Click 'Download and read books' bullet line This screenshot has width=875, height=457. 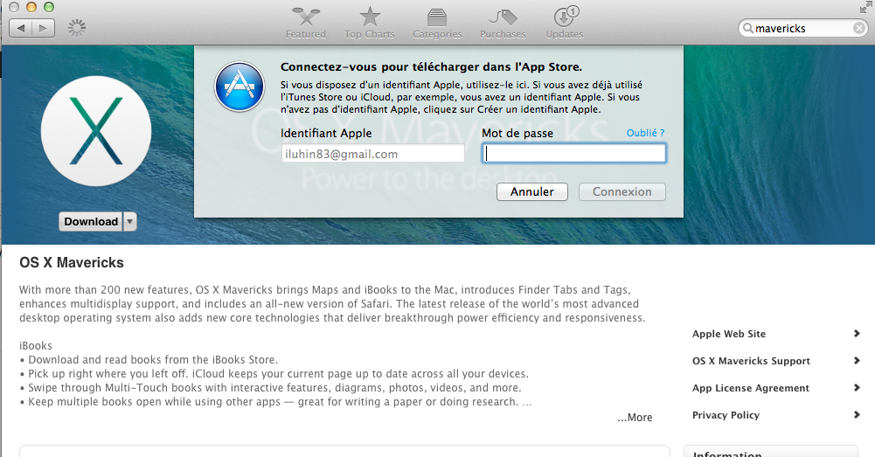click(149, 360)
